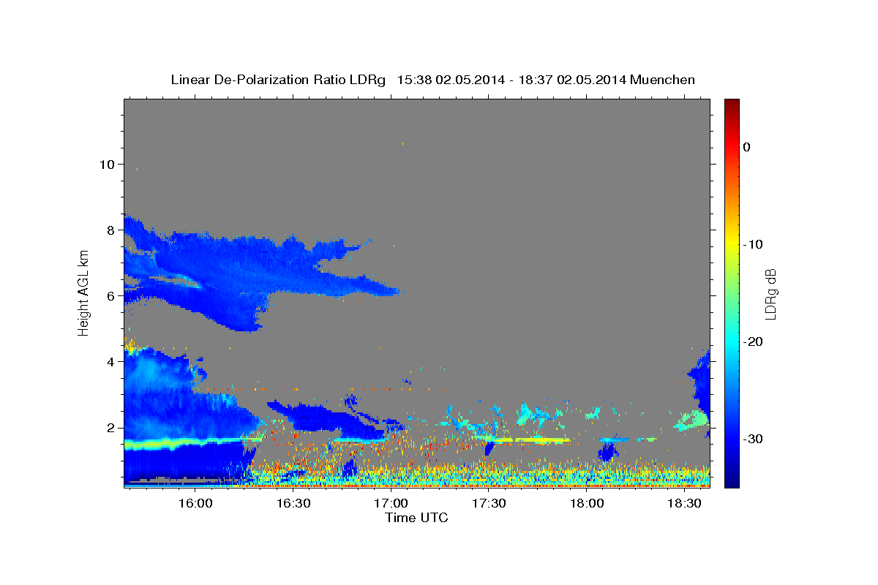Click the '18:30' time tick label
This screenshot has height=585, width=878.
pyautogui.click(x=686, y=504)
